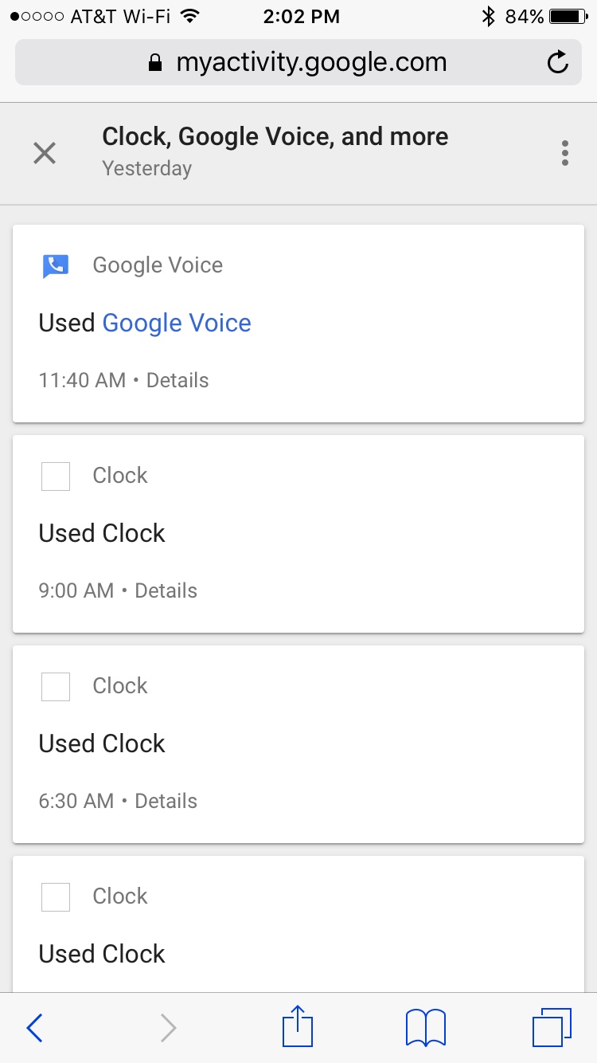Go back to the previous page
The width and height of the screenshot is (597, 1063).
point(35,1028)
